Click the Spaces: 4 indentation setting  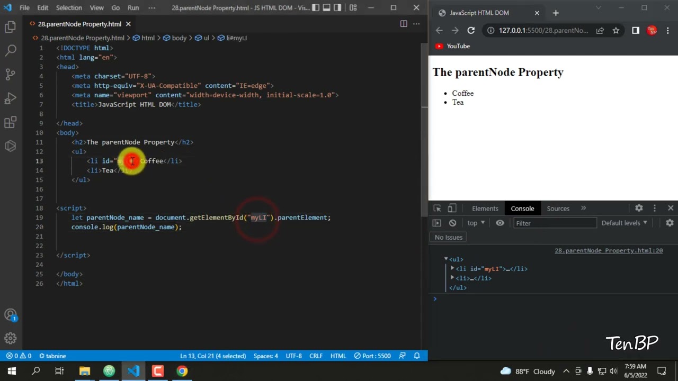coord(265,356)
